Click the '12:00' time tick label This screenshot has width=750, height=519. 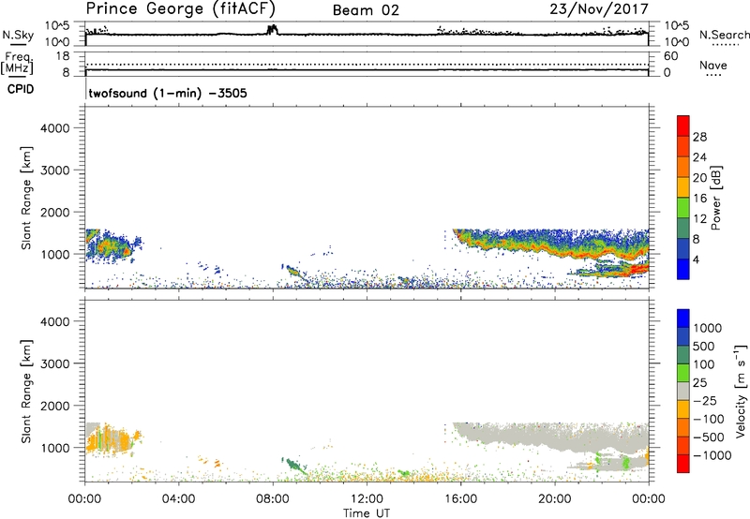[x=367, y=499]
